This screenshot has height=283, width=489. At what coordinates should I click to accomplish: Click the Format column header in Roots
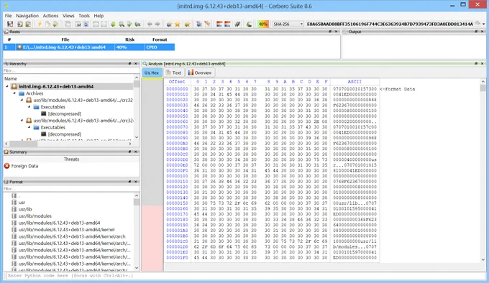pyautogui.click(x=160, y=40)
